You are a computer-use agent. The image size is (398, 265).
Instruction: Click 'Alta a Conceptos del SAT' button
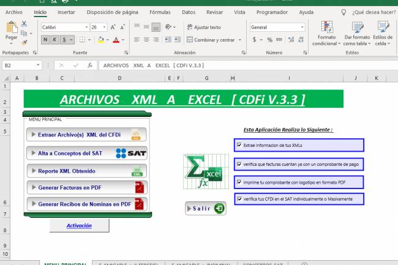tap(87, 153)
